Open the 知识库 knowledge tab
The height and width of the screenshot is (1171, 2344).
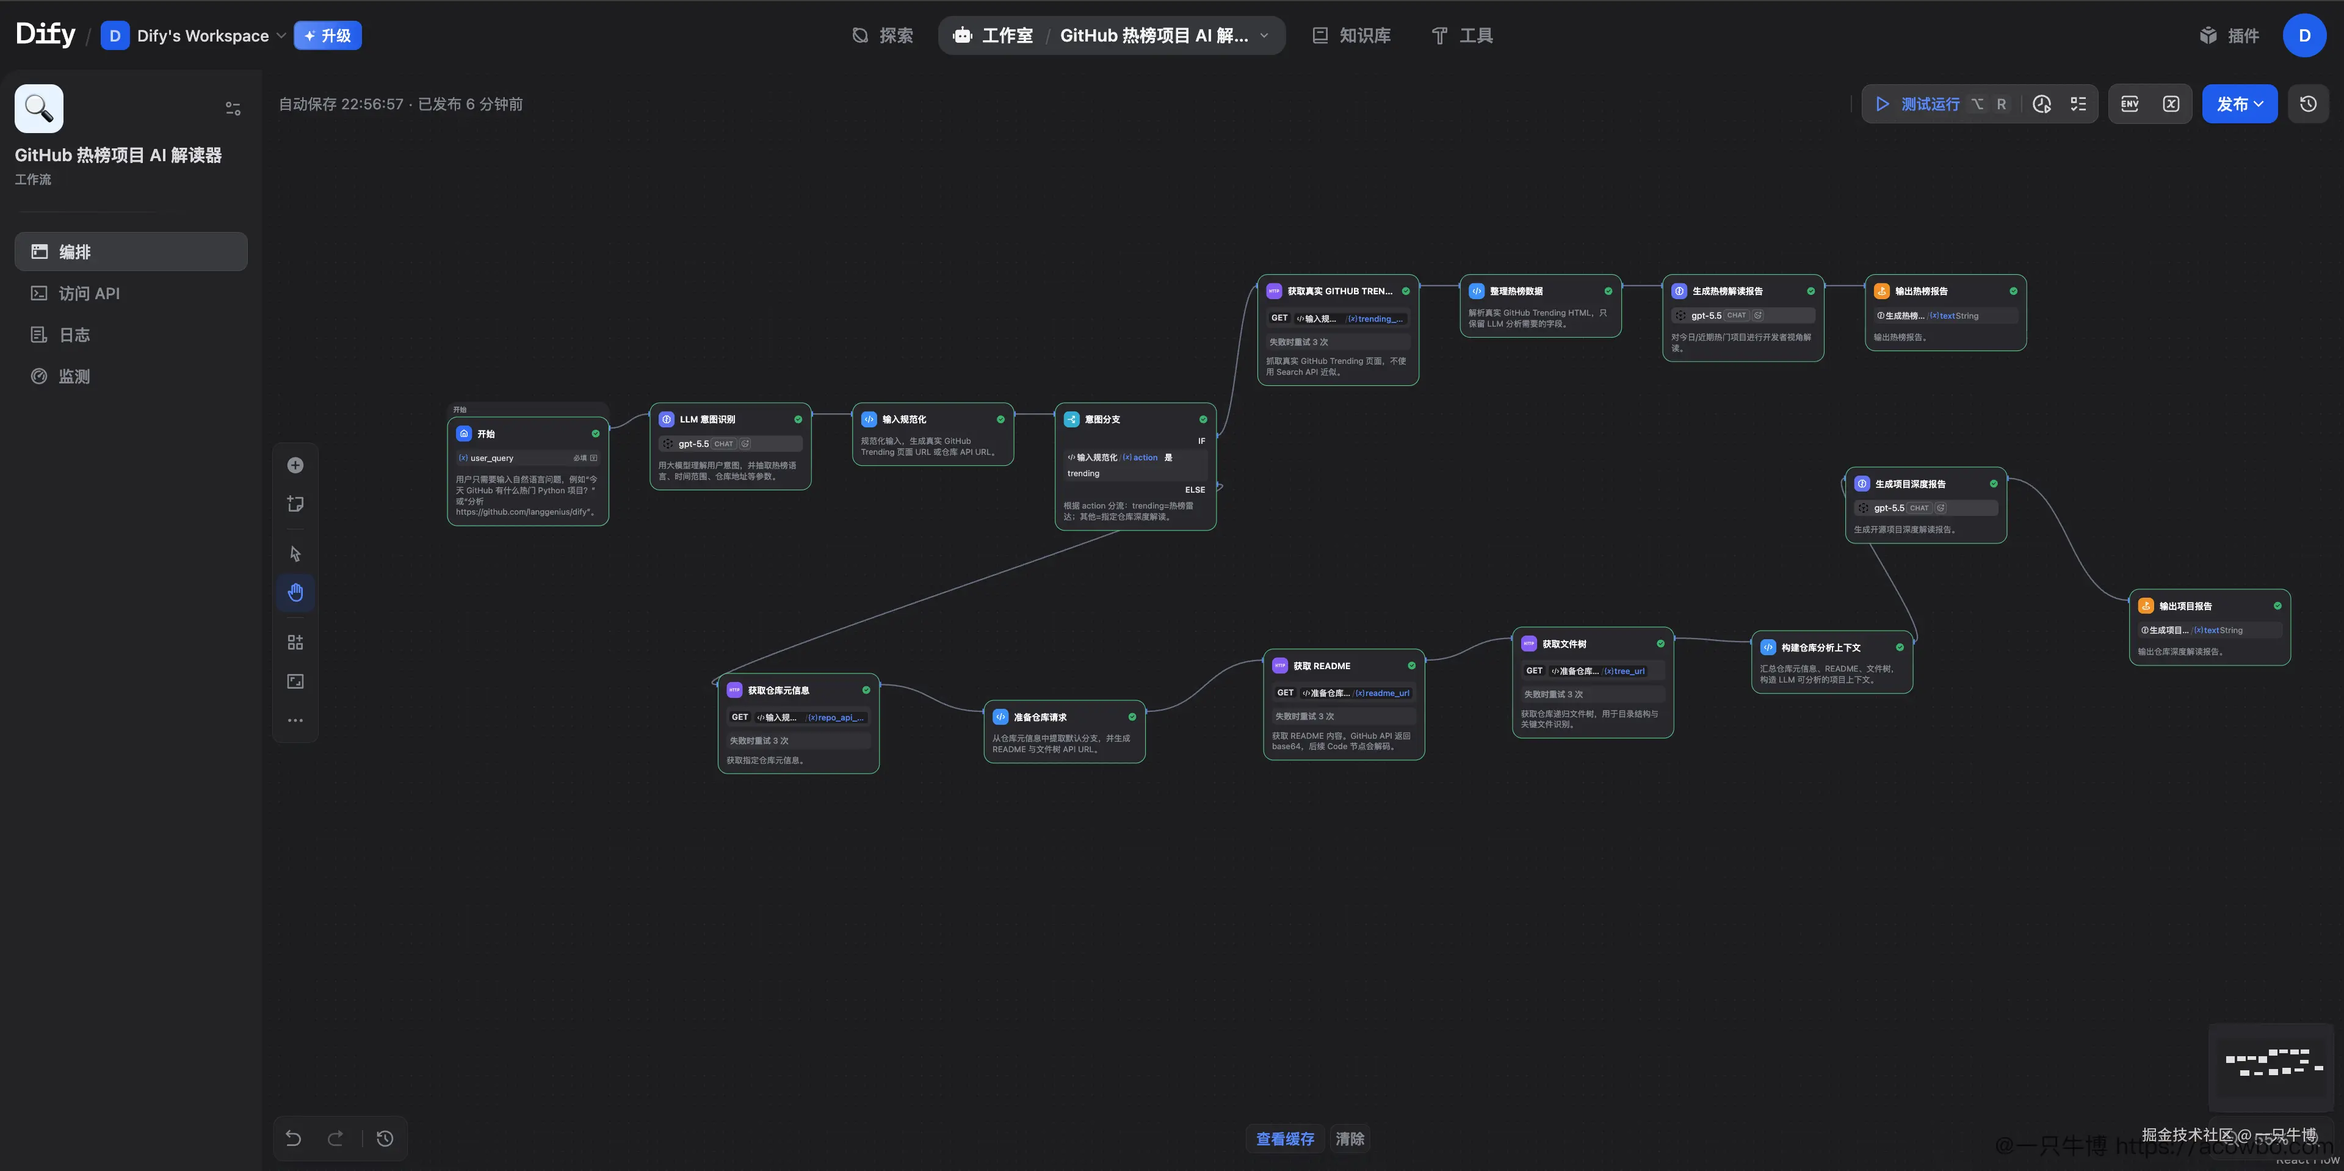coord(1351,35)
